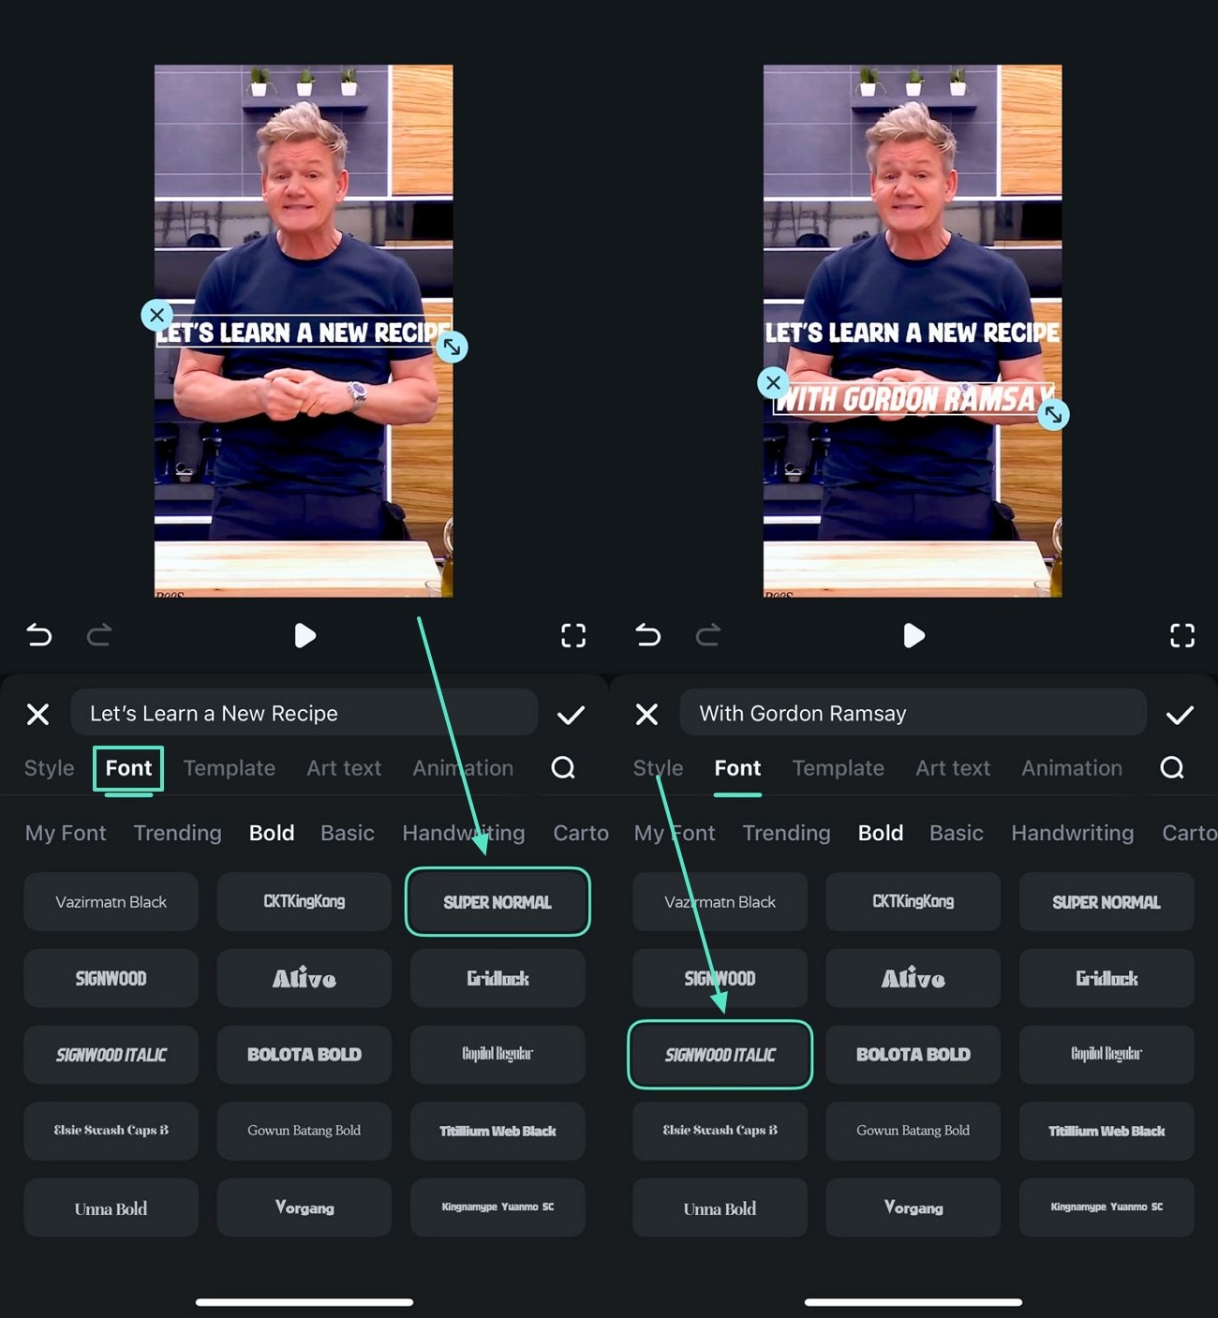Select Basic font category in left screen
Viewport: 1218px width, 1318px height.
(348, 833)
